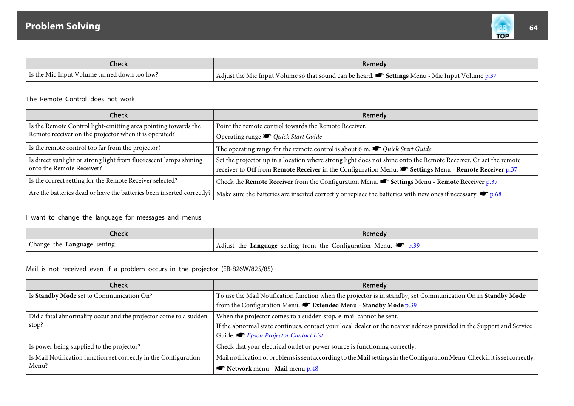Viewport: 574px width, 406px height.
Task: Open p.37 link in 'Check the Remote Receiver' row
Action: click(x=492, y=182)
